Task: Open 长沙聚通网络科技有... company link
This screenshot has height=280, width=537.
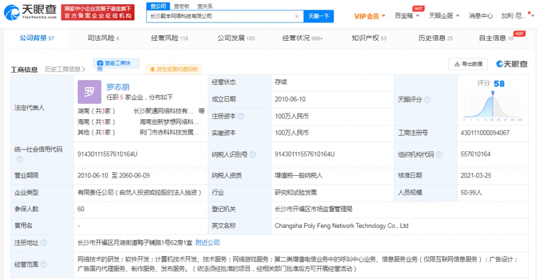Action: [x=163, y=111]
